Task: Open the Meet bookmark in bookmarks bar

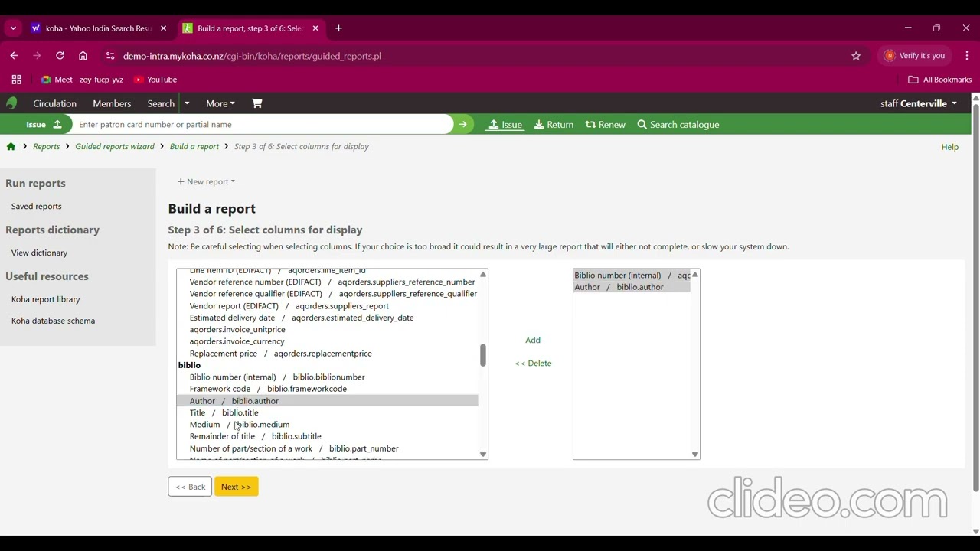Action: (83, 80)
